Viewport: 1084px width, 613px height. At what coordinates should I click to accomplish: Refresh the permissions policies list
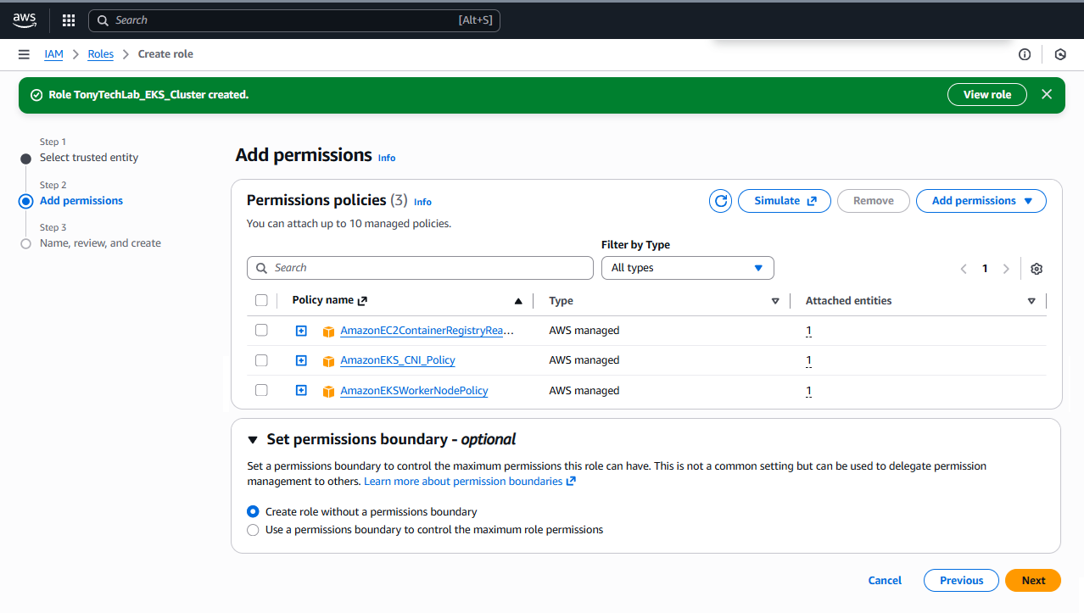point(720,201)
